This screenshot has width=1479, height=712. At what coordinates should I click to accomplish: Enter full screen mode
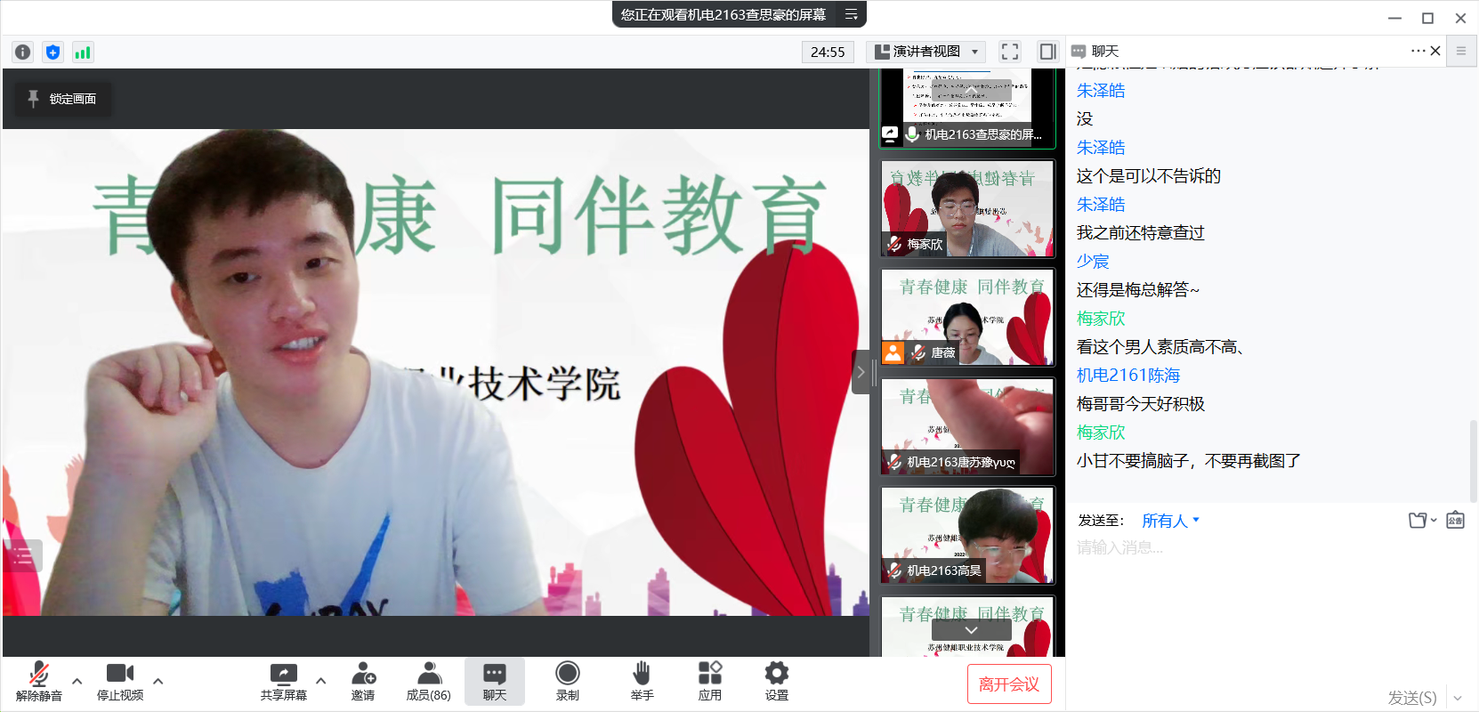[1009, 52]
